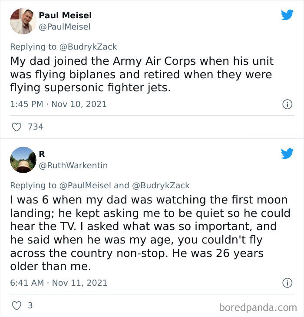Open the info icon on Paul Meisel's tweet
304x317 pixels.
(287, 104)
